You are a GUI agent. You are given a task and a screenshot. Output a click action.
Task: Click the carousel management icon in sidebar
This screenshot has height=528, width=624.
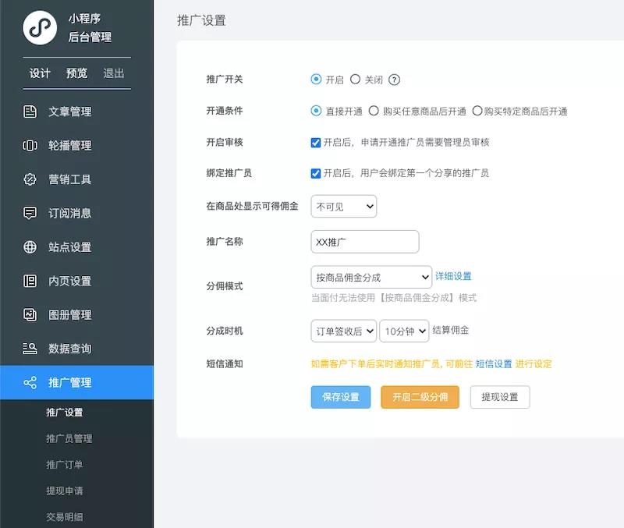30,145
